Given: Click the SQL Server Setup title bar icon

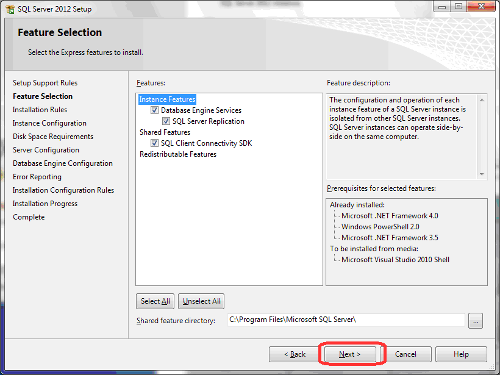Looking at the screenshot, I should 10,9.
